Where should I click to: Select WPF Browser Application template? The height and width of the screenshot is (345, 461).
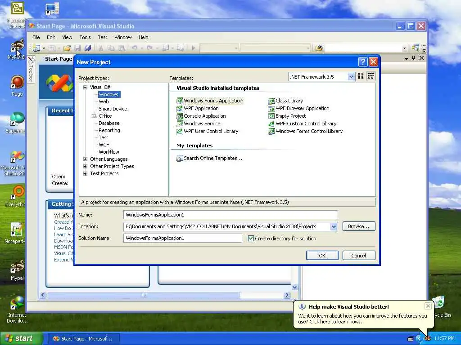(x=299, y=108)
